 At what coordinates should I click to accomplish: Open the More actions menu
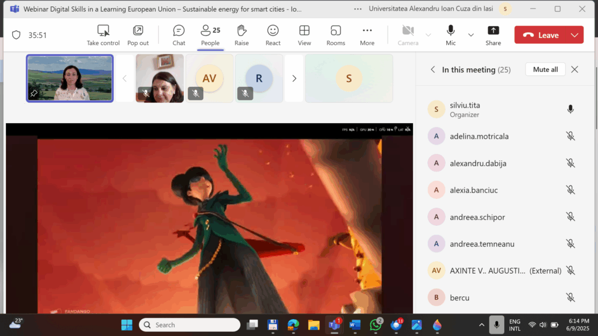point(367,35)
